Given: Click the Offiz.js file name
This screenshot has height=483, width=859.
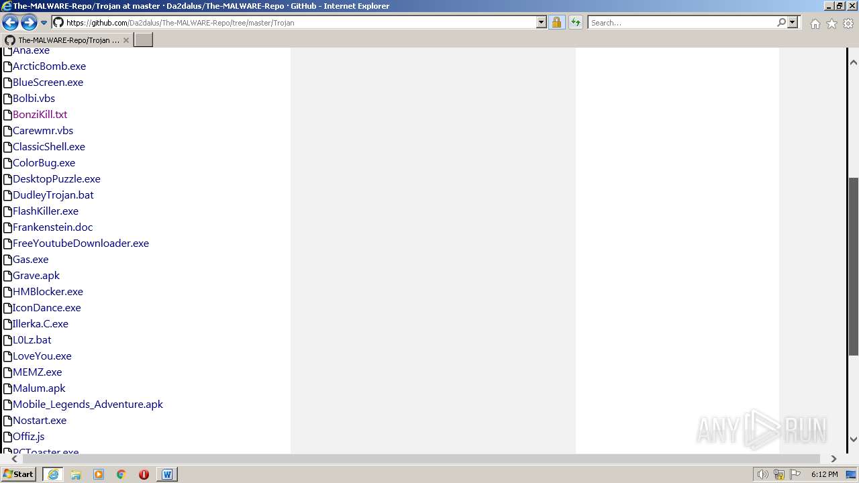Looking at the screenshot, I should (28, 436).
